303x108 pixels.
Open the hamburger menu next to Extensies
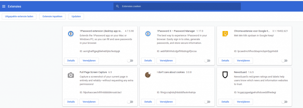pos(4,7)
